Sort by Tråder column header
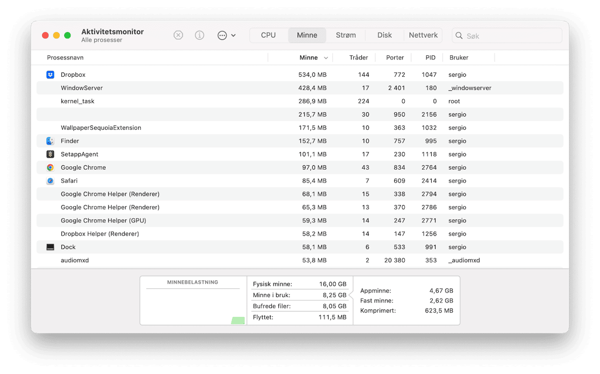 click(359, 58)
